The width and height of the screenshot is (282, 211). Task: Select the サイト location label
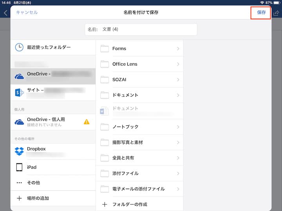(x=35, y=90)
